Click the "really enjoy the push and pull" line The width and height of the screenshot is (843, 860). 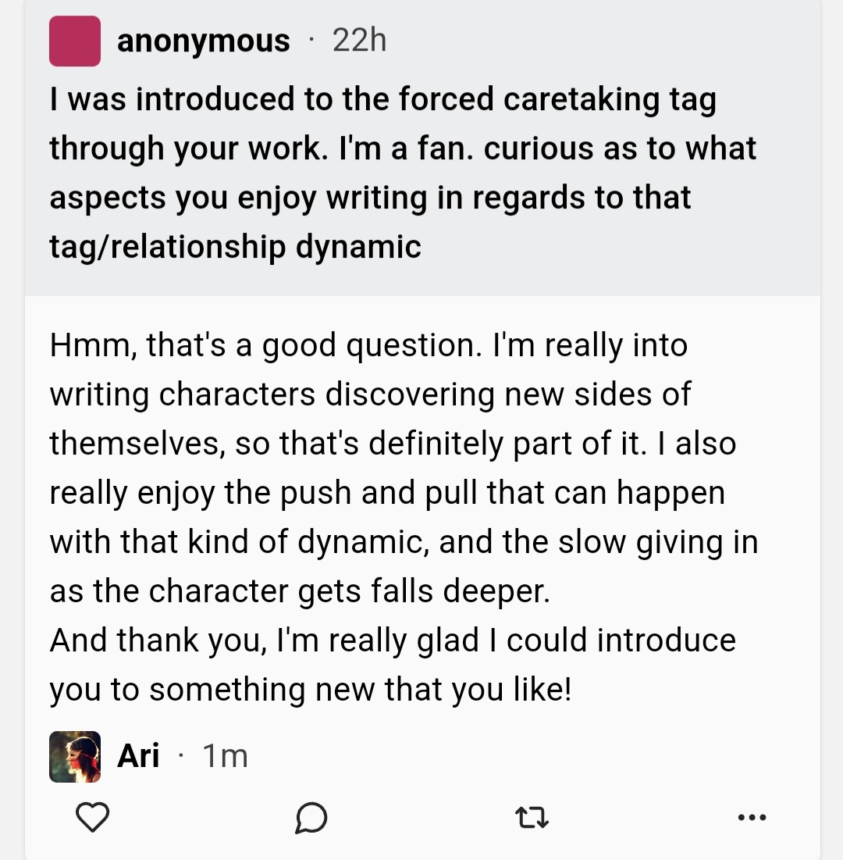coord(387,493)
